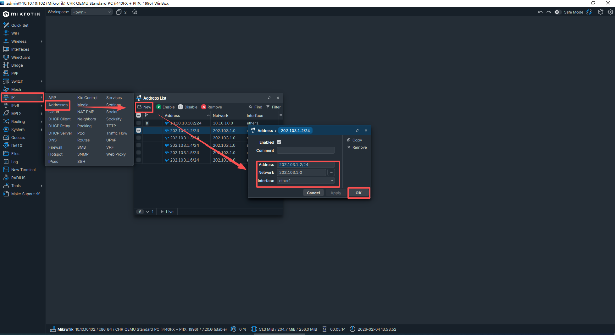
Task: Click the Address input field
Action: (305, 165)
